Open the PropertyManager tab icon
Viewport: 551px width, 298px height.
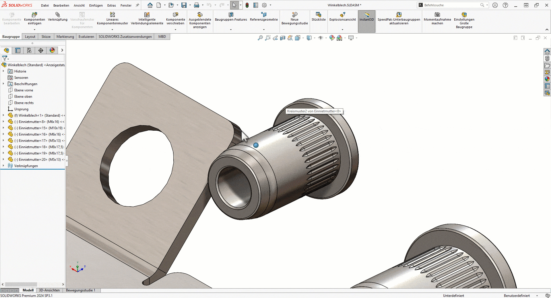(x=18, y=50)
